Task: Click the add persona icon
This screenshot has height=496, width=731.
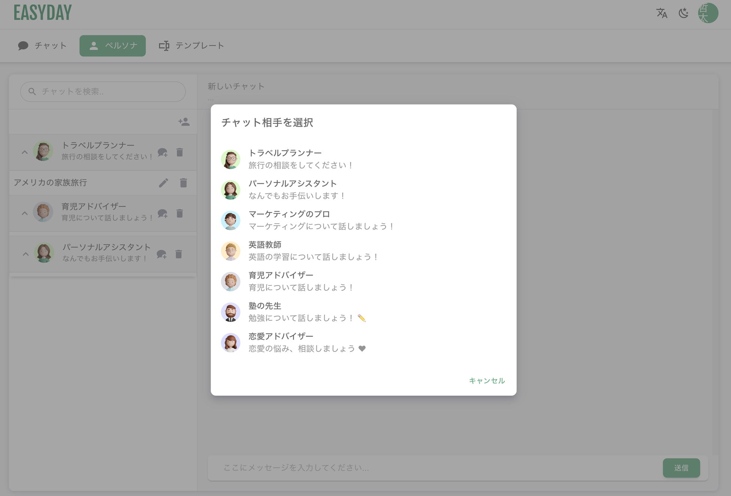Action: coord(184,122)
